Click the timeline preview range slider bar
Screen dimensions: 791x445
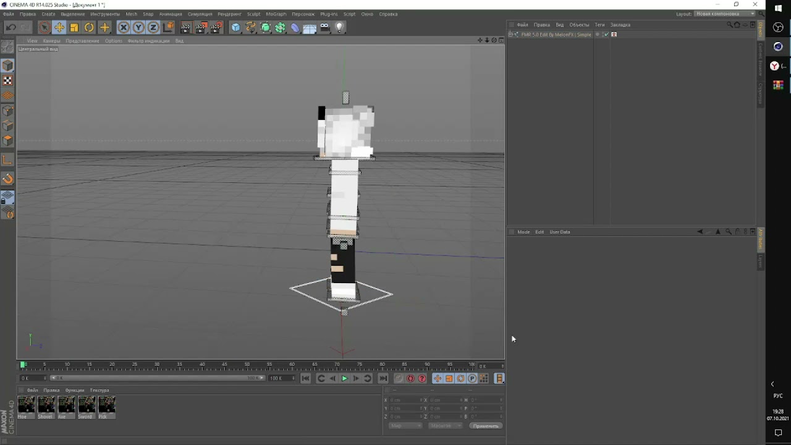(158, 378)
